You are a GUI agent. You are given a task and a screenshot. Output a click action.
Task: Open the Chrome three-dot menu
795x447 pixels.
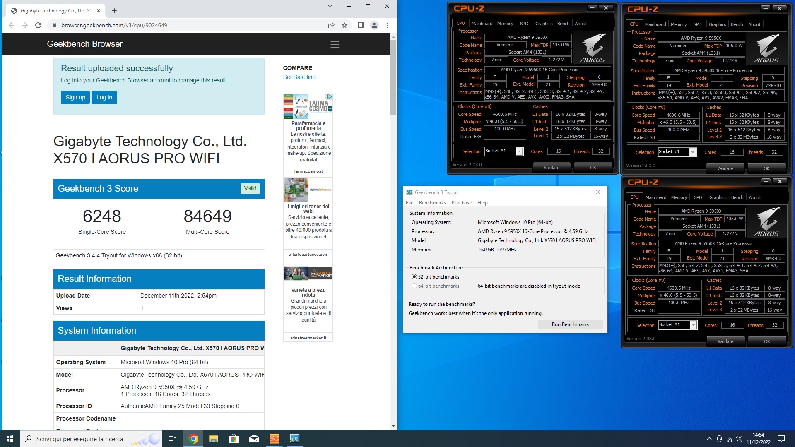388,25
